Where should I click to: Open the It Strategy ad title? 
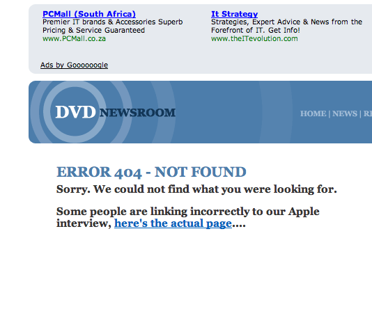[234, 14]
